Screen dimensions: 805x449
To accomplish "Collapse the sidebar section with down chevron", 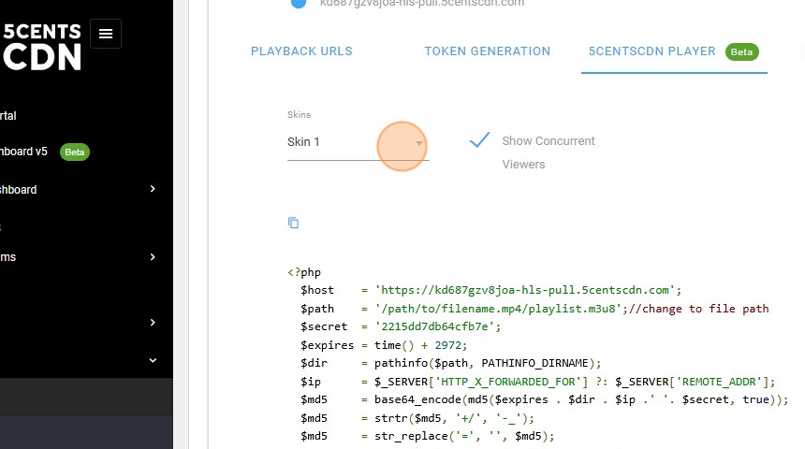I will tap(153, 360).
